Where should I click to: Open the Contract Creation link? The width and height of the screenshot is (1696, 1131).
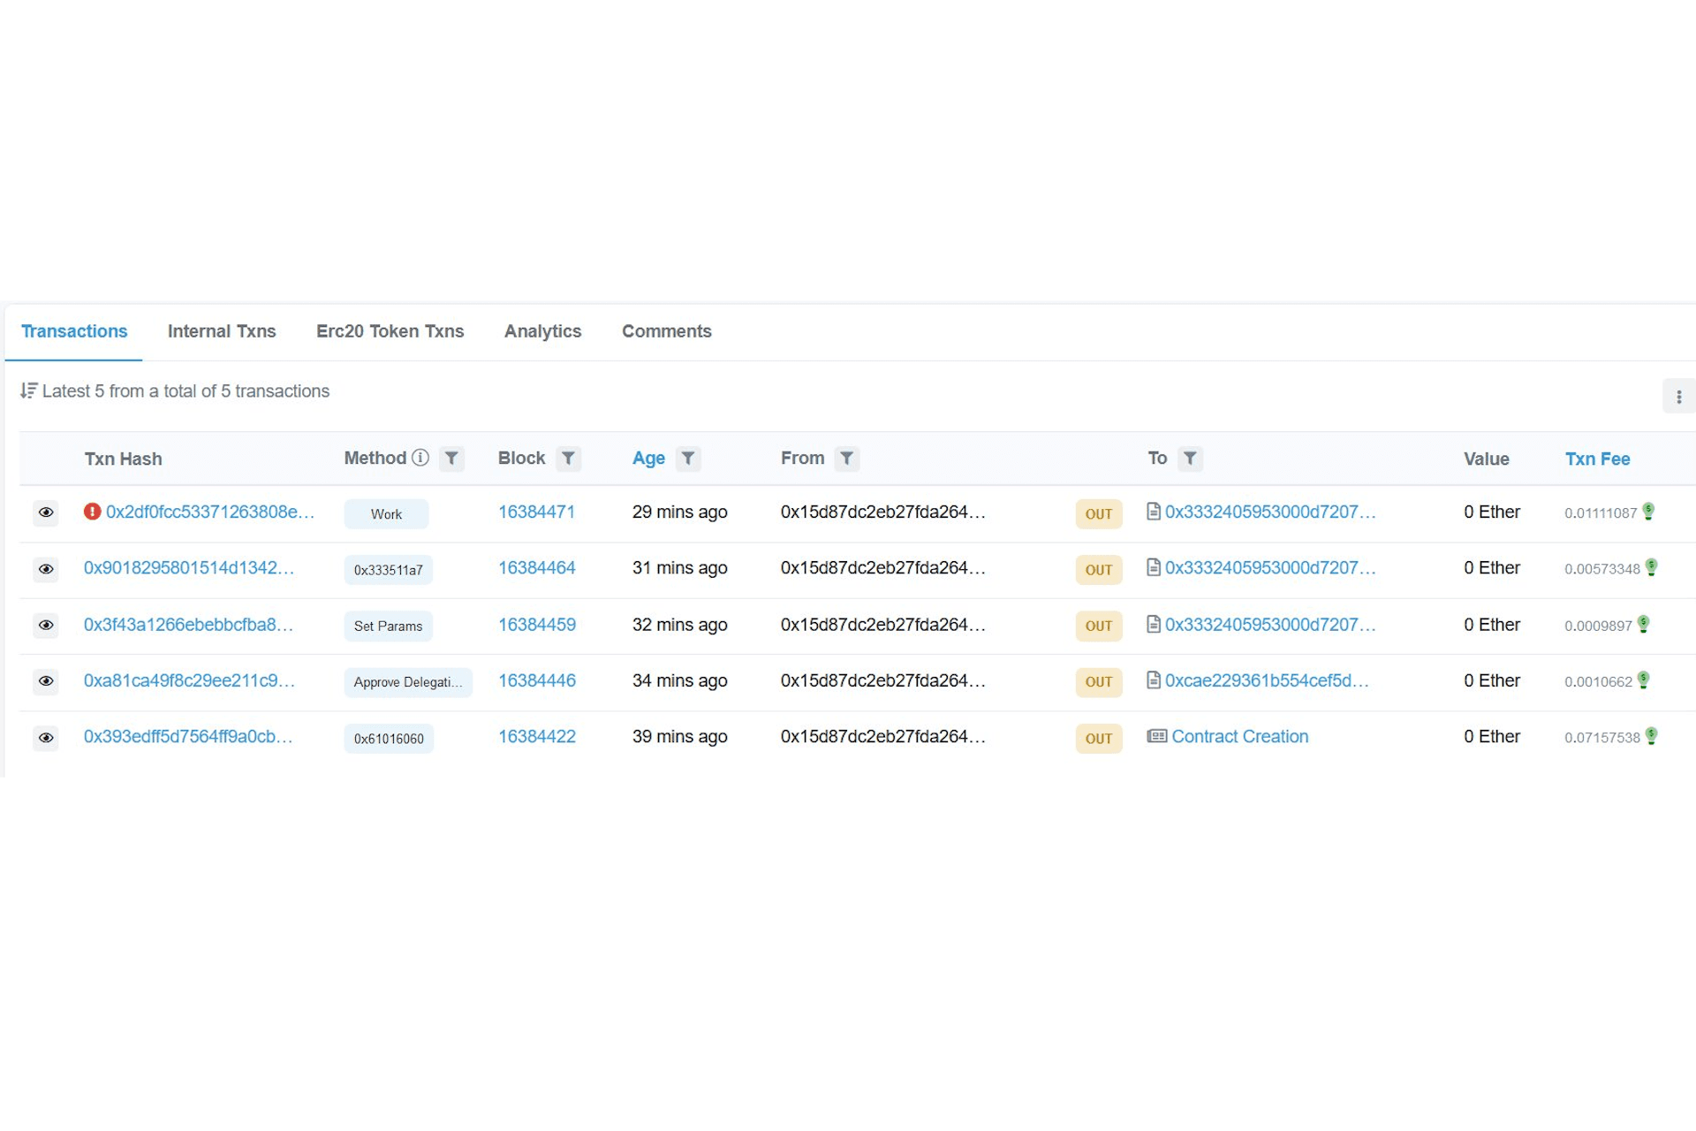click(x=1239, y=736)
